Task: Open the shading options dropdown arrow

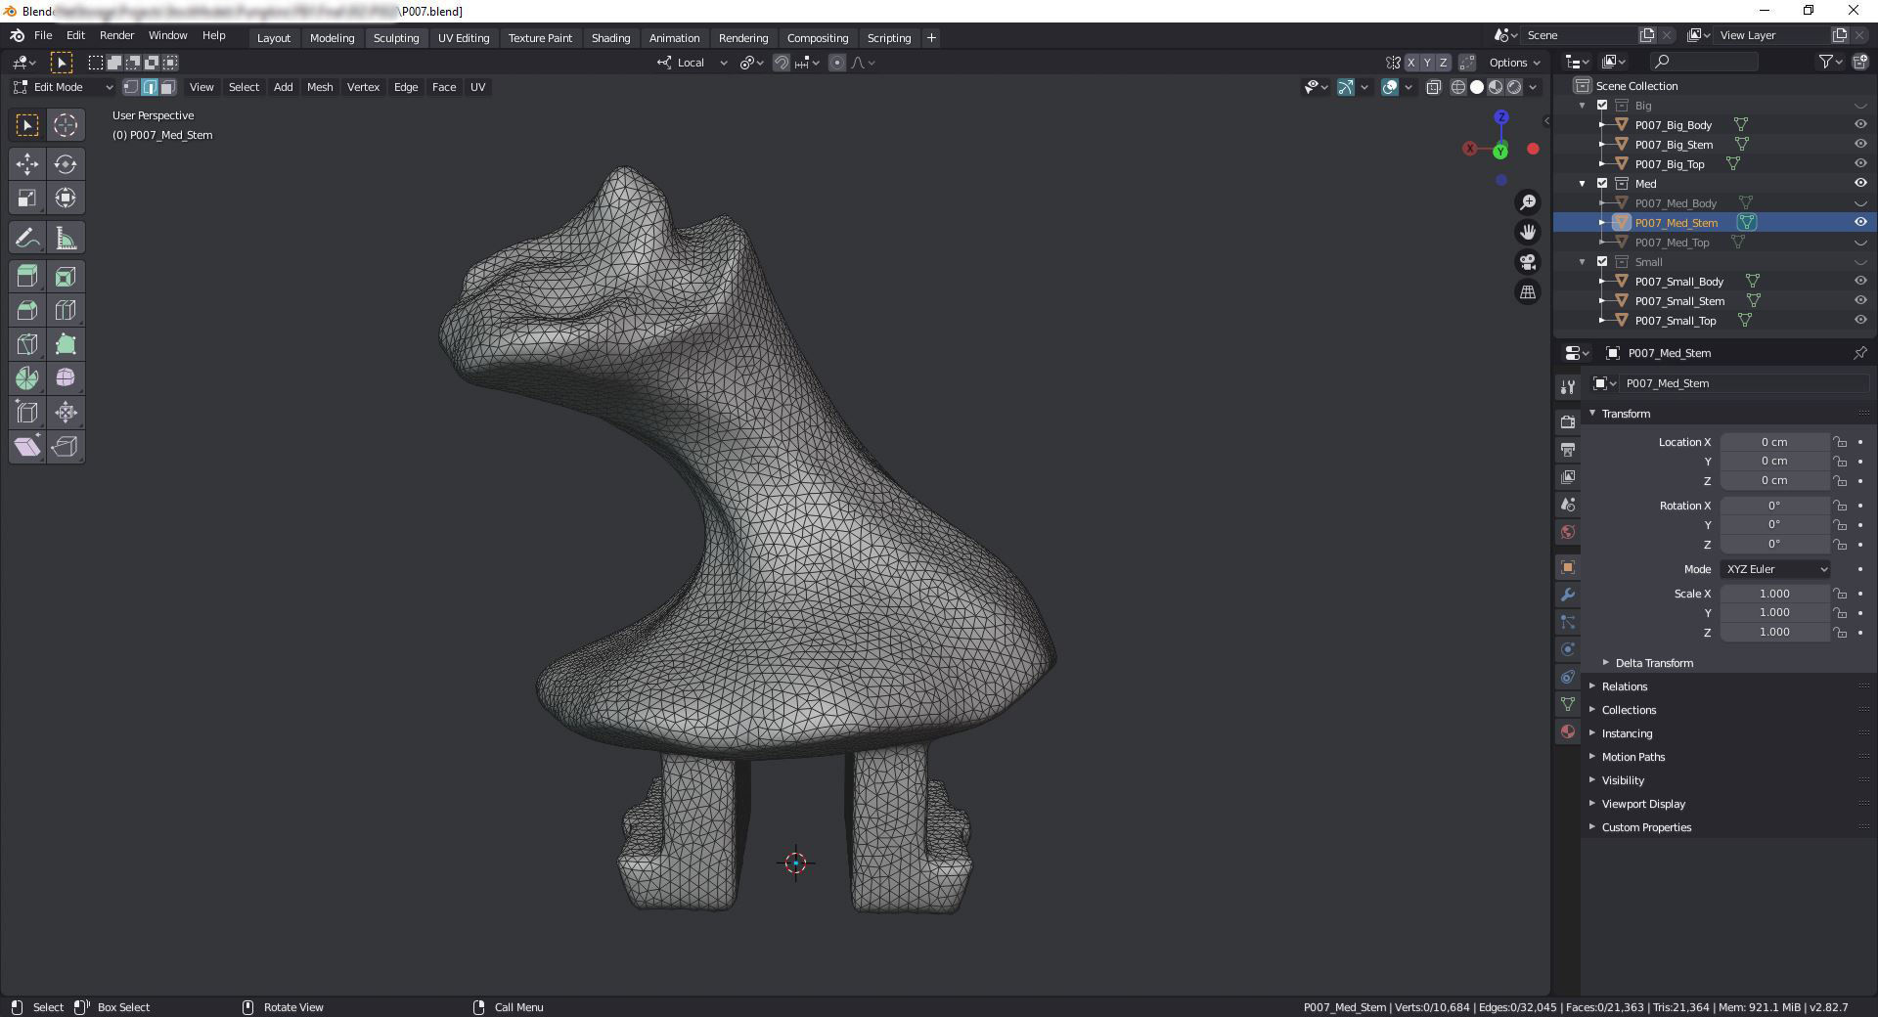Action: [x=1533, y=87]
